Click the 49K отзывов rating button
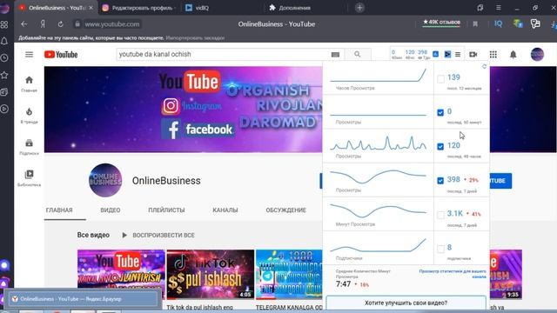The height and width of the screenshot is (313, 557). tap(441, 23)
